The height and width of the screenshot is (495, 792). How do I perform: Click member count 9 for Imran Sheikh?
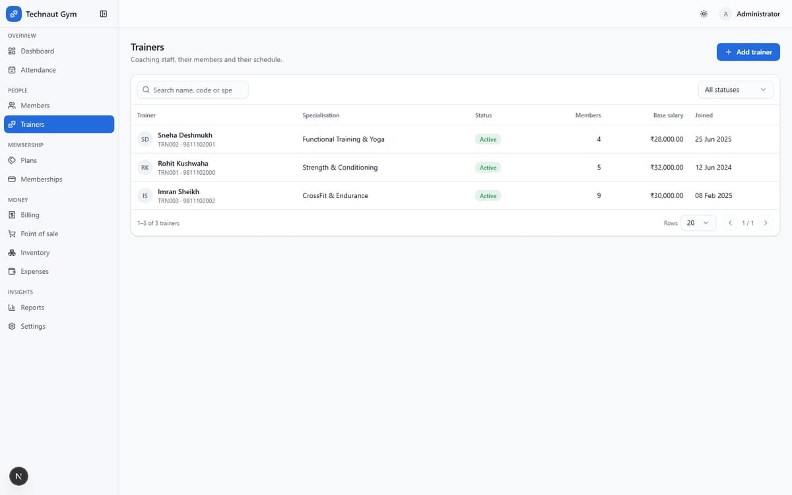599,196
